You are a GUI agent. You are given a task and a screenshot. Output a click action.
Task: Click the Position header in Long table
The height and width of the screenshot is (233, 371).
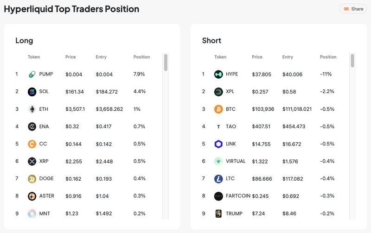141,57
